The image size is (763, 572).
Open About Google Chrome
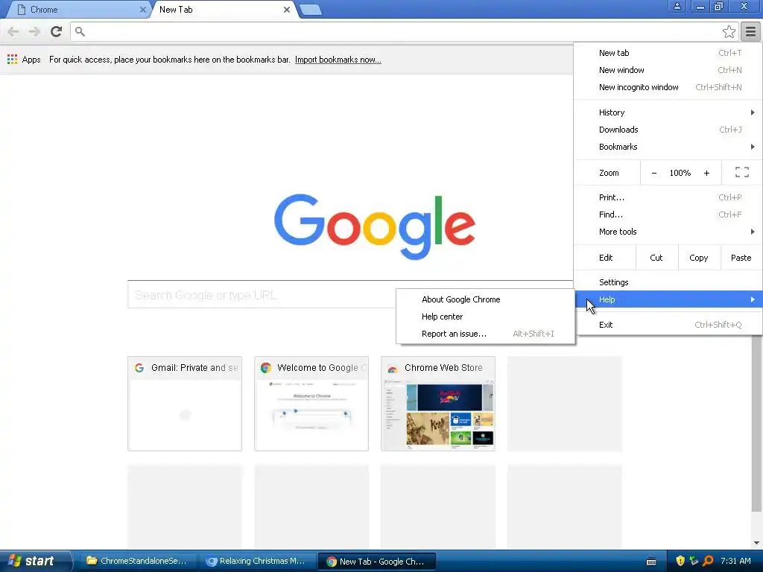[x=485, y=299]
